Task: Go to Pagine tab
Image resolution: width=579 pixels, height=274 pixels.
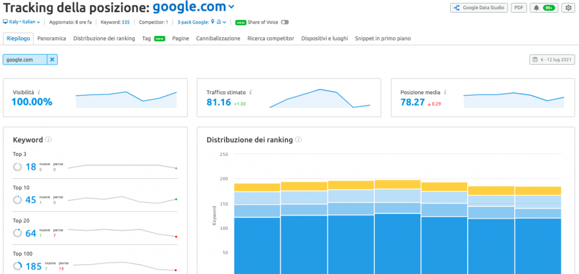Action: (x=181, y=38)
